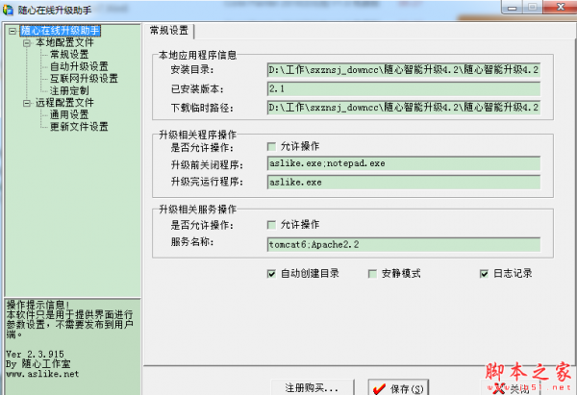Click the 关闭 button
Screen dimensions: 577x395
pos(512,387)
